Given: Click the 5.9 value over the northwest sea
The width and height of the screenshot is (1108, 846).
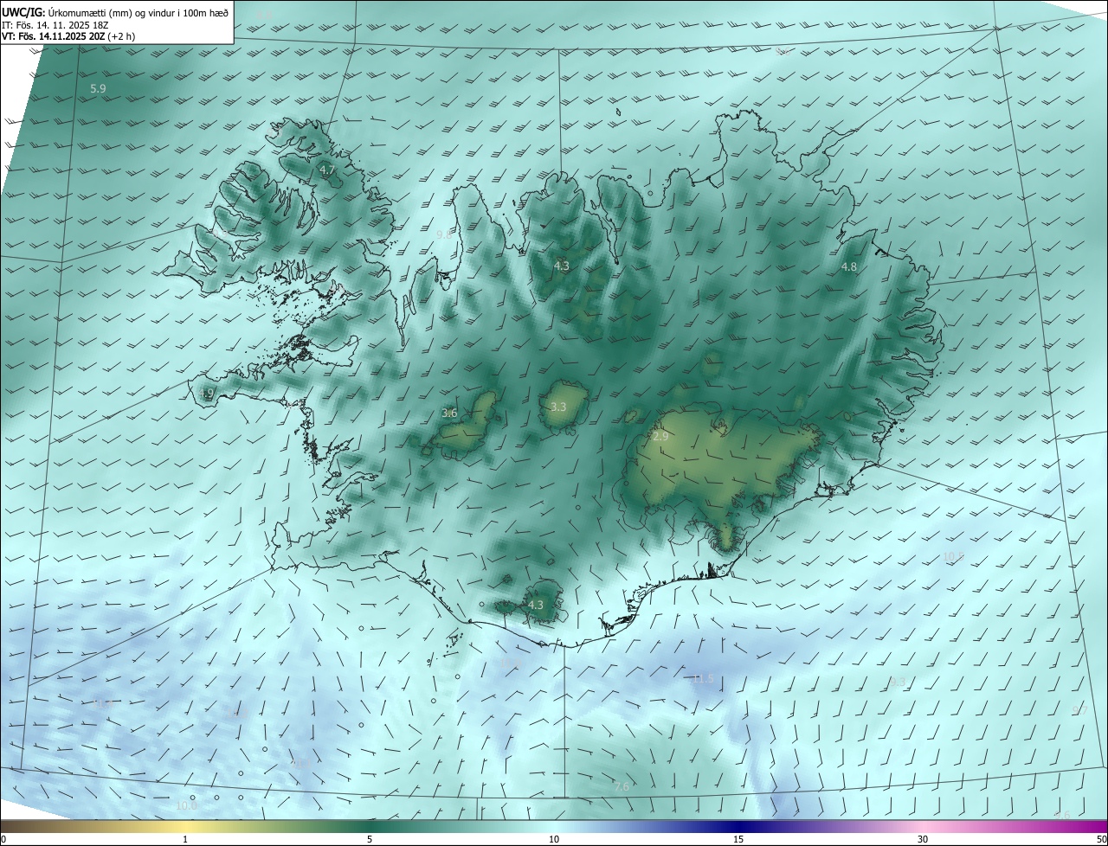Looking at the screenshot, I should tap(98, 89).
